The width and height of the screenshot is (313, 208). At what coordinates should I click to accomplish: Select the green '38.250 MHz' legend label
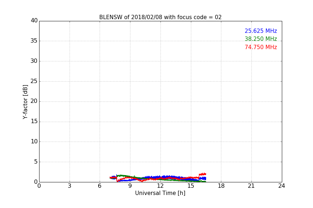pyautogui.click(x=261, y=39)
